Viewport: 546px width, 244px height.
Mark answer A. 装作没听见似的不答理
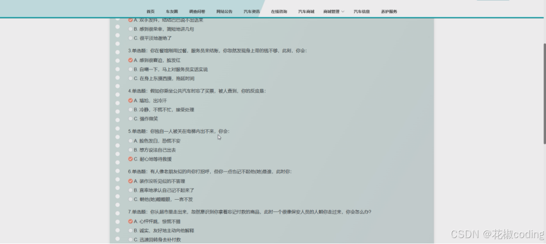point(131,181)
